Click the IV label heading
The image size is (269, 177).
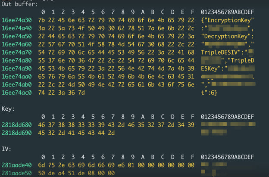pyautogui.click(x=6, y=149)
